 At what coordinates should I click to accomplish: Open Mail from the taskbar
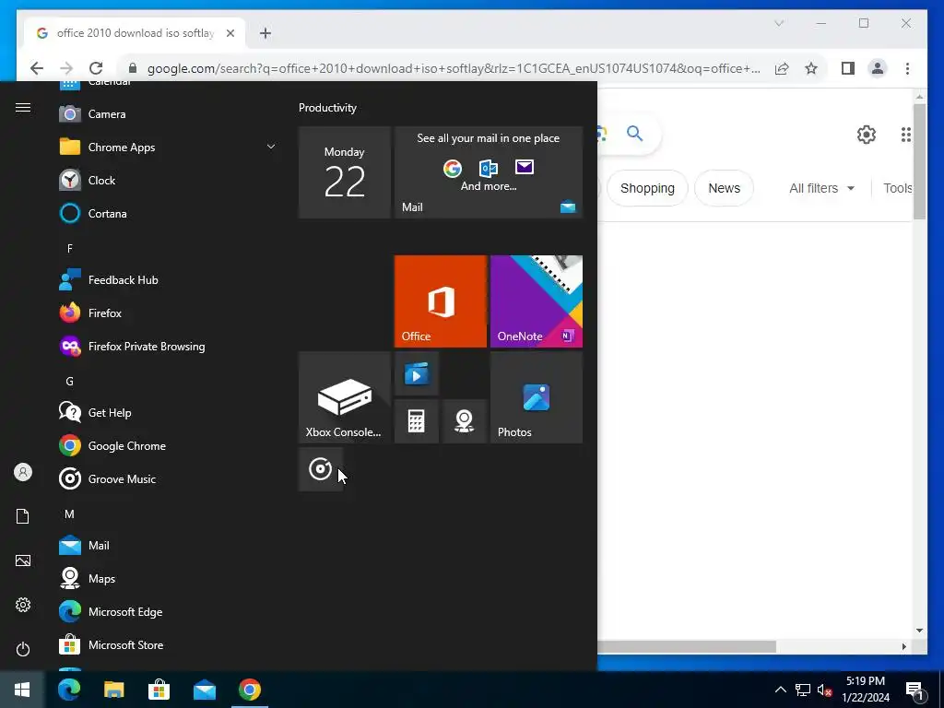click(x=204, y=690)
